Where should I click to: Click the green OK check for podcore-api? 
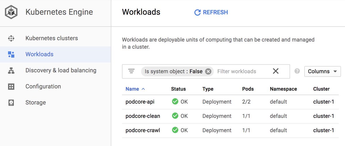[x=175, y=101]
